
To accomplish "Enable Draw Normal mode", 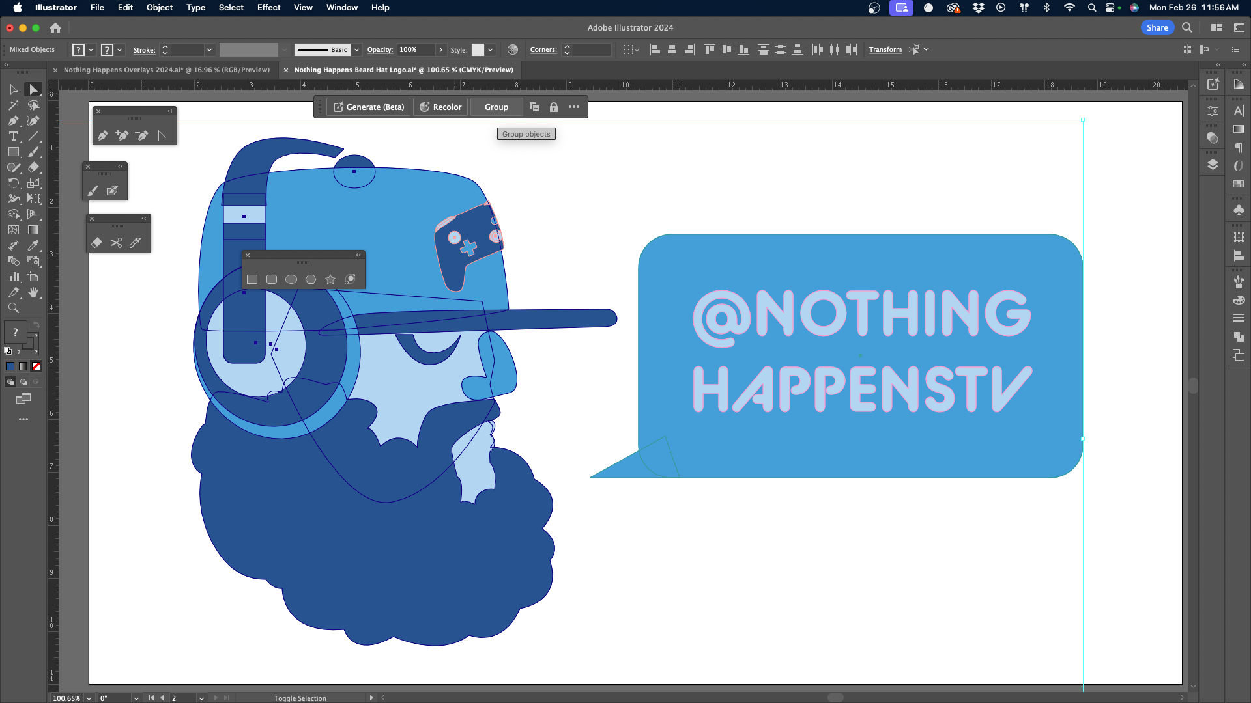I will click(10, 382).
